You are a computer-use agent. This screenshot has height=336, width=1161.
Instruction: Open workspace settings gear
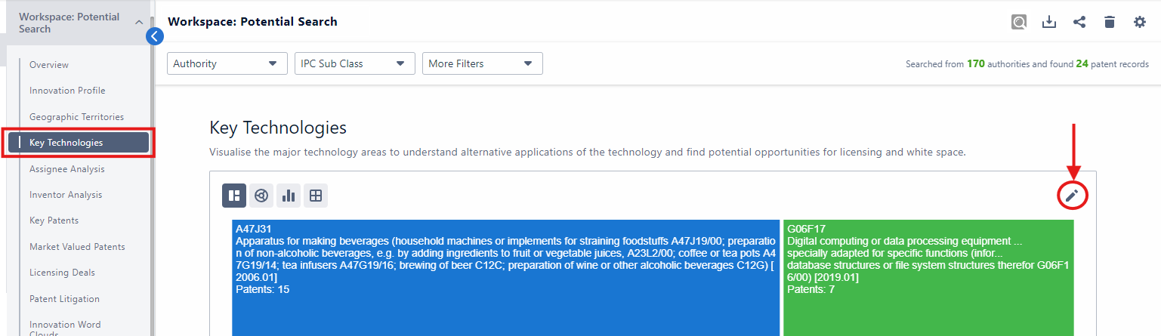[x=1140, y=22]
